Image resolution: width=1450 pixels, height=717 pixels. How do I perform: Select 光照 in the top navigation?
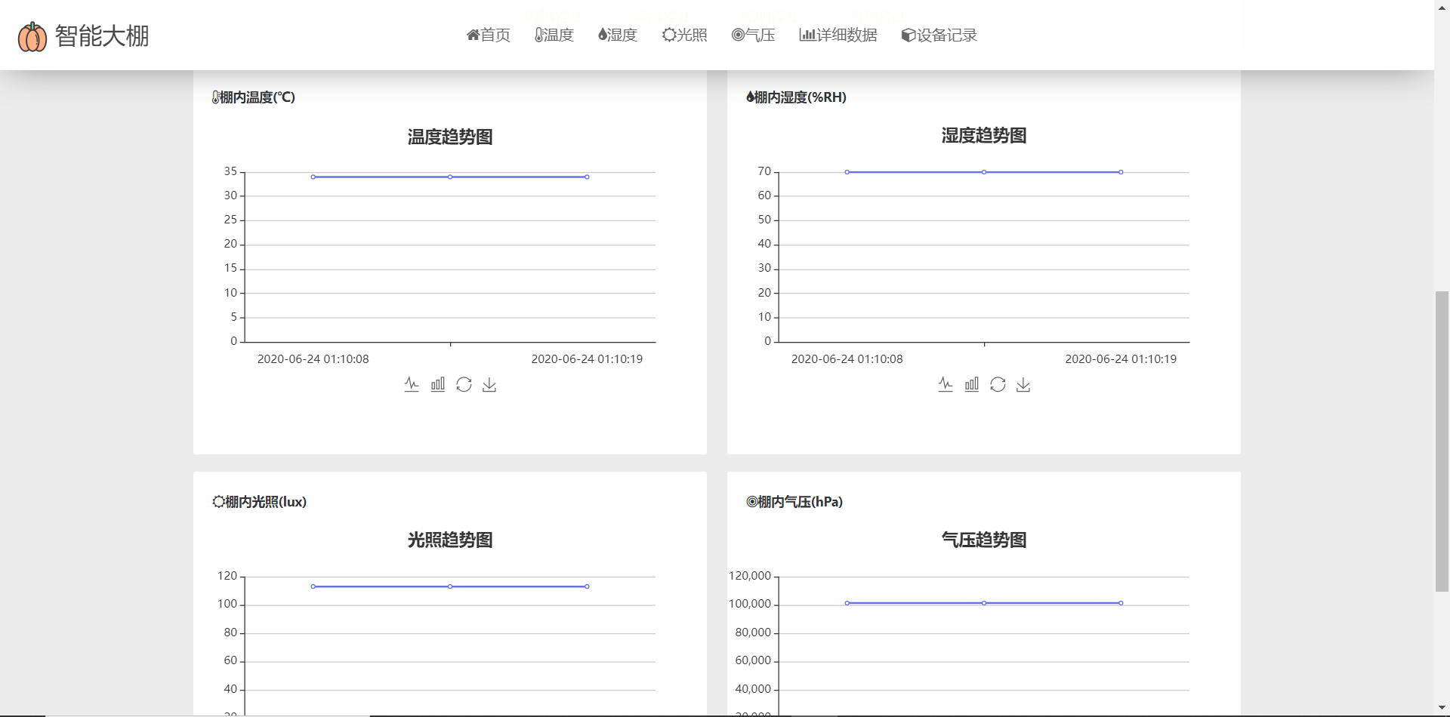click(683, 35)
